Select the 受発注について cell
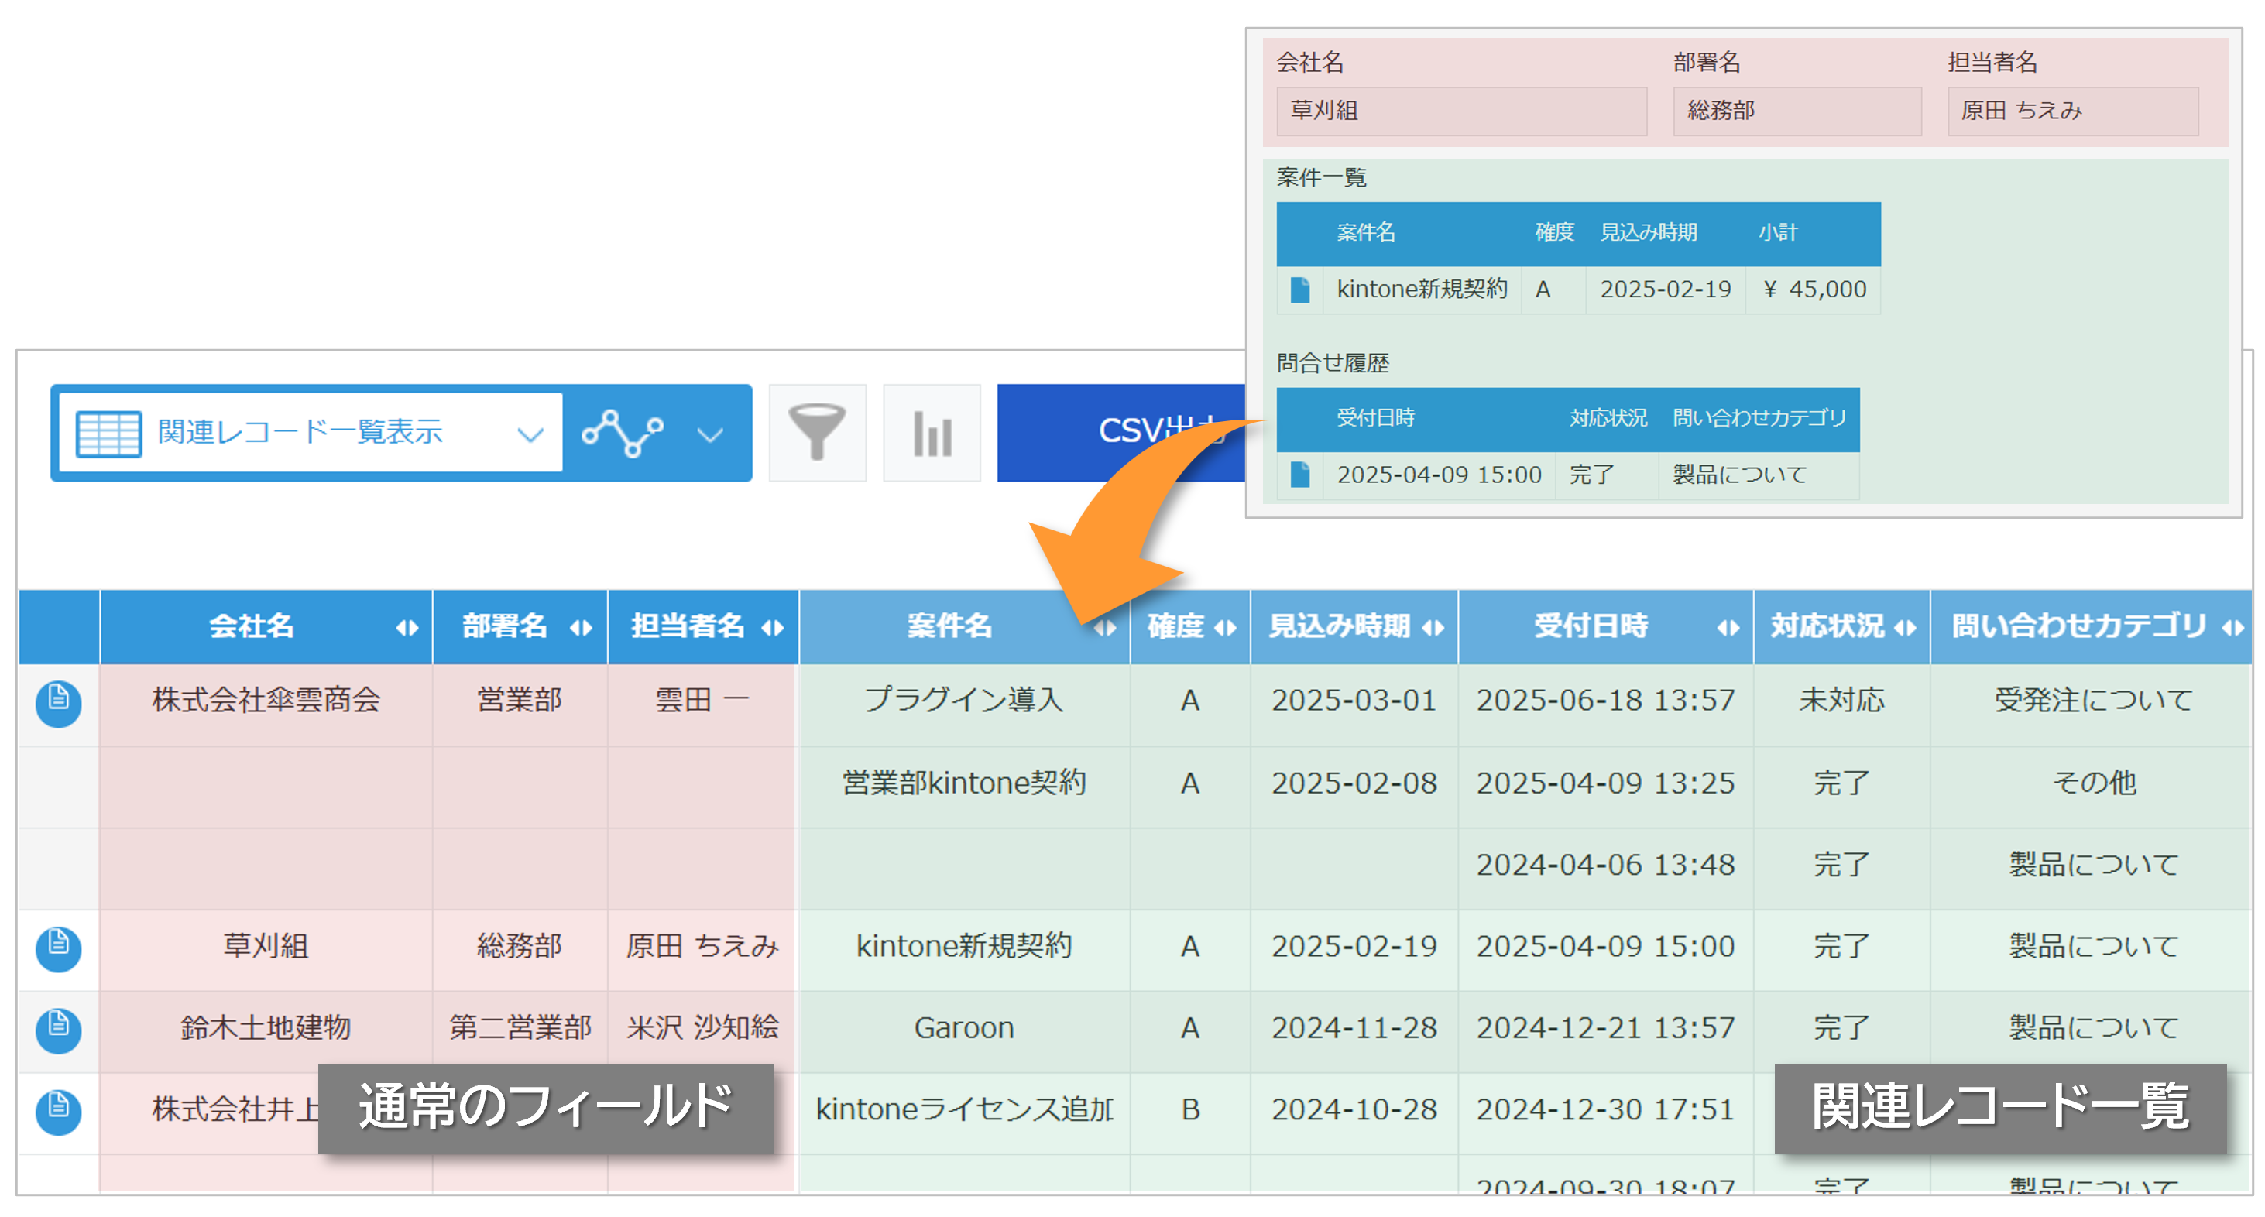The image size is (2265, 1217). click(x=2092, y=704)
